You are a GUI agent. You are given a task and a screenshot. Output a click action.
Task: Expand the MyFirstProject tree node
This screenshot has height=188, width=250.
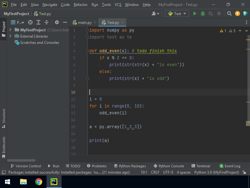(10, 30)
